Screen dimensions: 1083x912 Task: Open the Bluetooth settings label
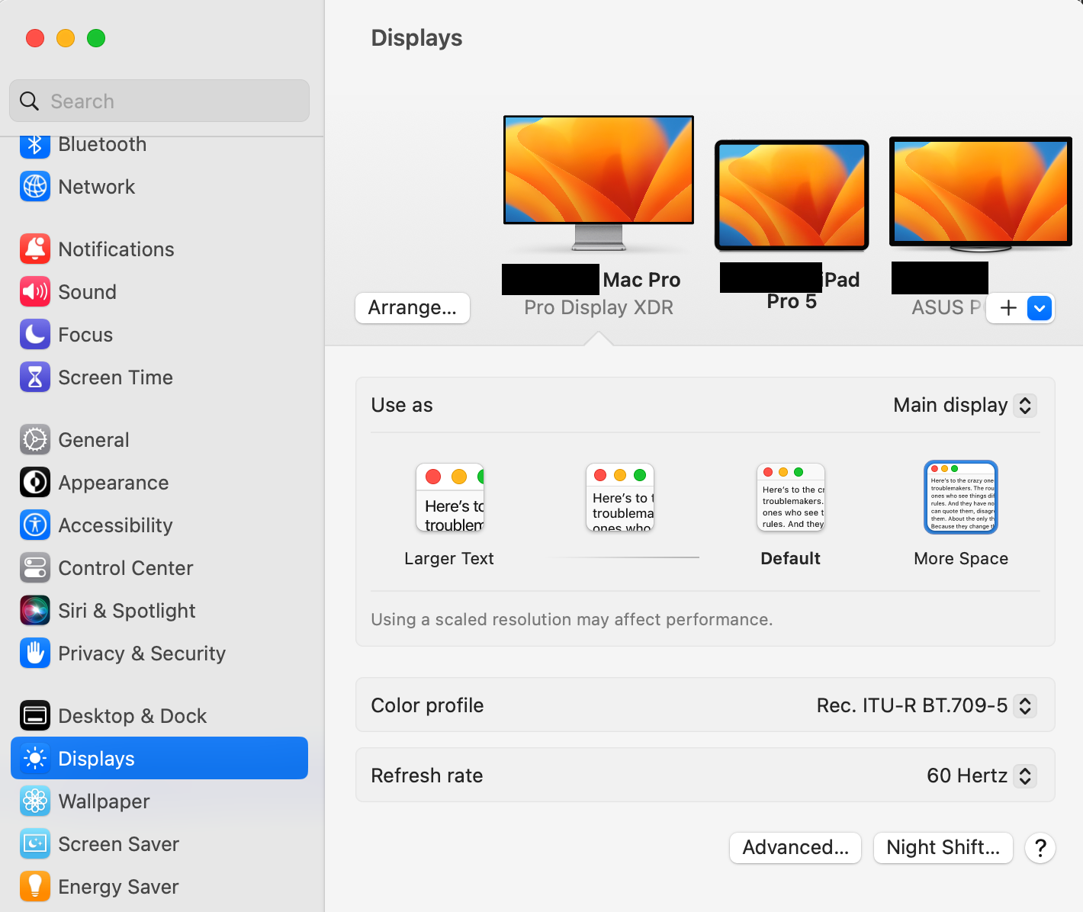[102, 145]
